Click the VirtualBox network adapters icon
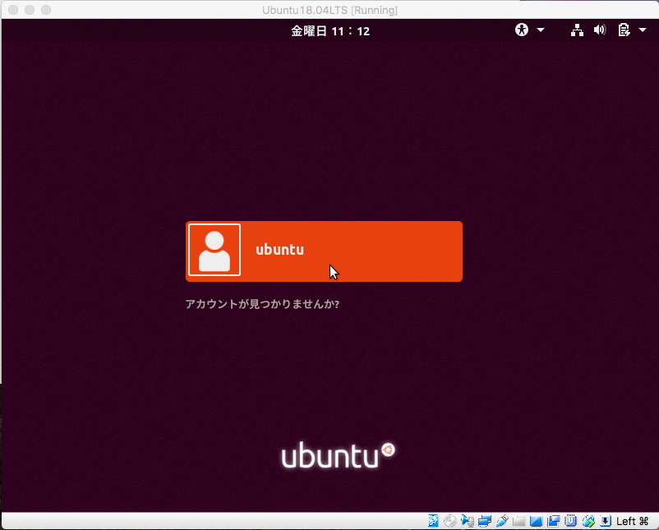659x530 pixels. [485, 521]
